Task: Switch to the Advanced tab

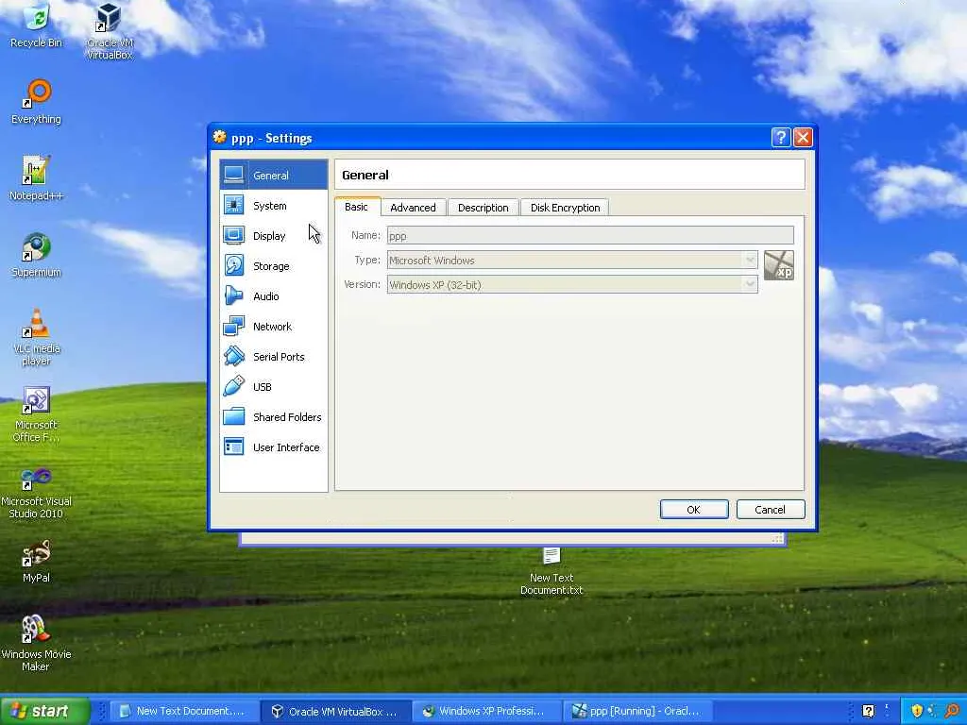Action: click(414, 208)
